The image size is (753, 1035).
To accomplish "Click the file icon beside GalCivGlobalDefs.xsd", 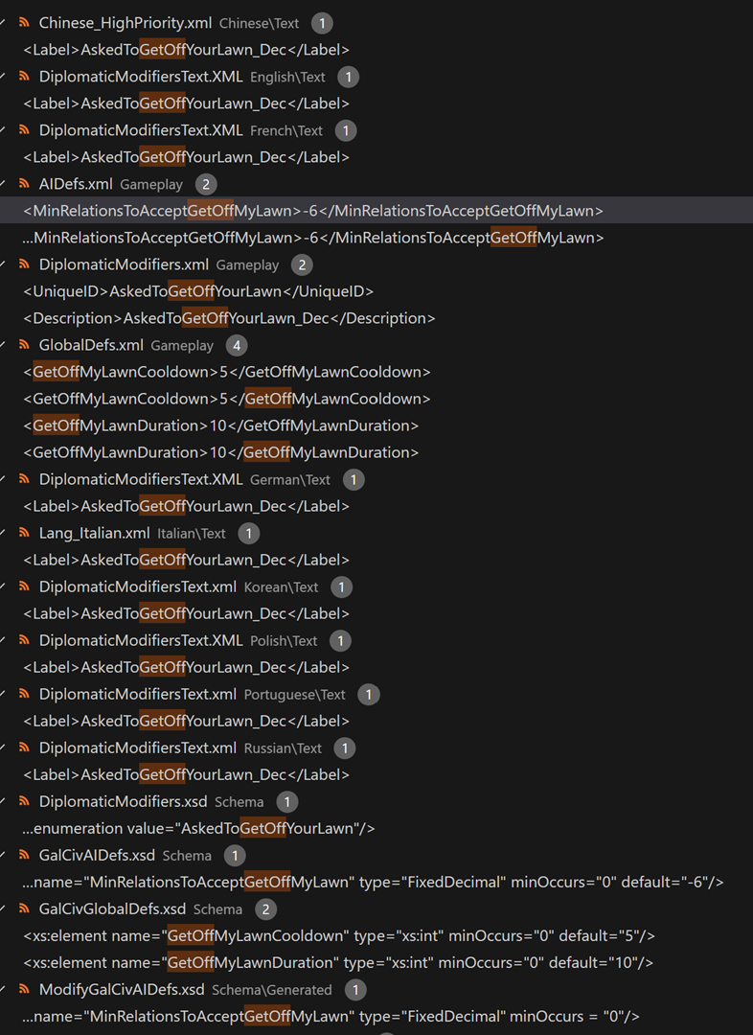I will [24, 908].
